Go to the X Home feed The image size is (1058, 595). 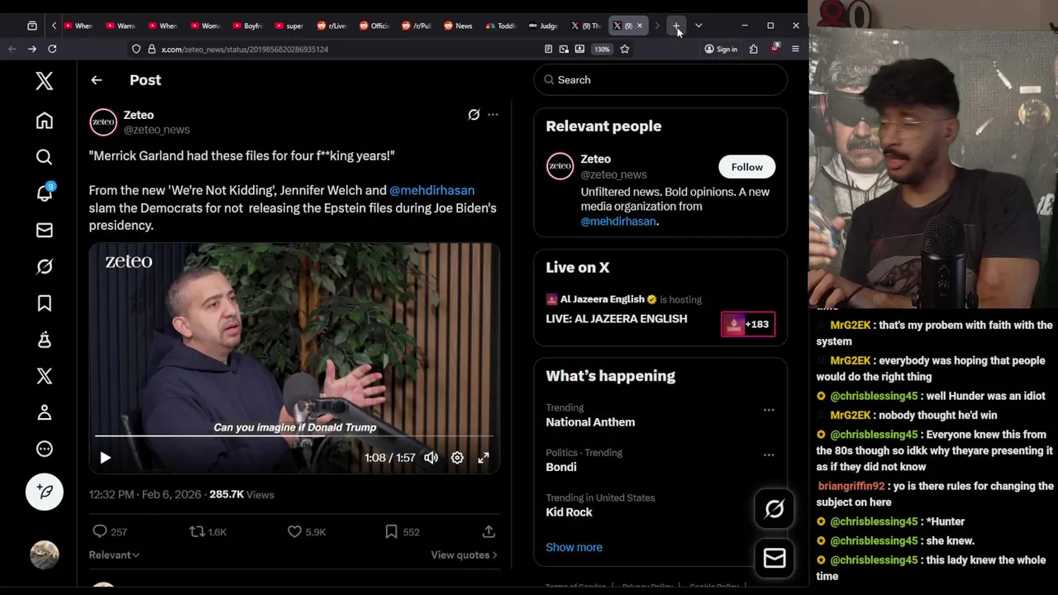tap(45, 121)
